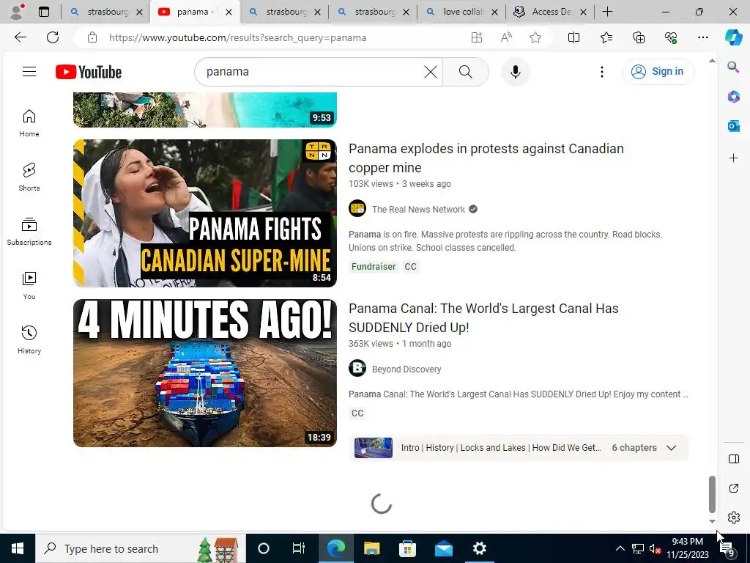Viewport: 750px width, 563px height.
Task: Open a new browser tab
Action: tap(607, 12)
